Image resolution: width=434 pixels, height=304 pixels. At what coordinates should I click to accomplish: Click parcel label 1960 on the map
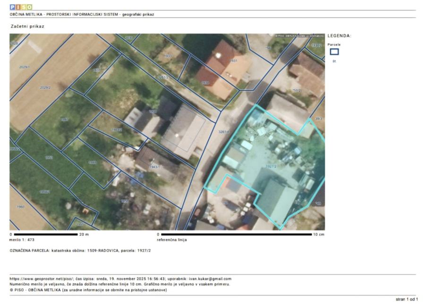pyautogui.click(x=20, y=207)
